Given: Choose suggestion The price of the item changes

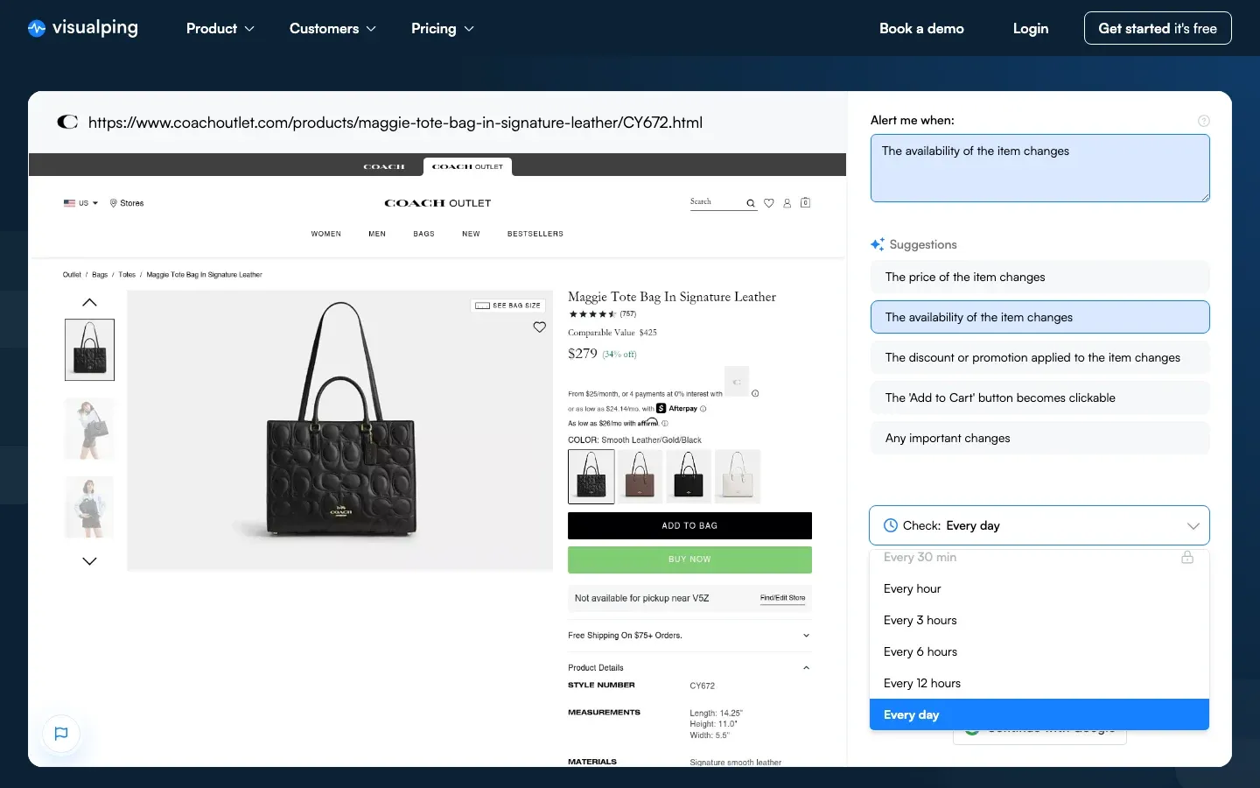Looking at the screenshot, I should tap(1039, 277).
